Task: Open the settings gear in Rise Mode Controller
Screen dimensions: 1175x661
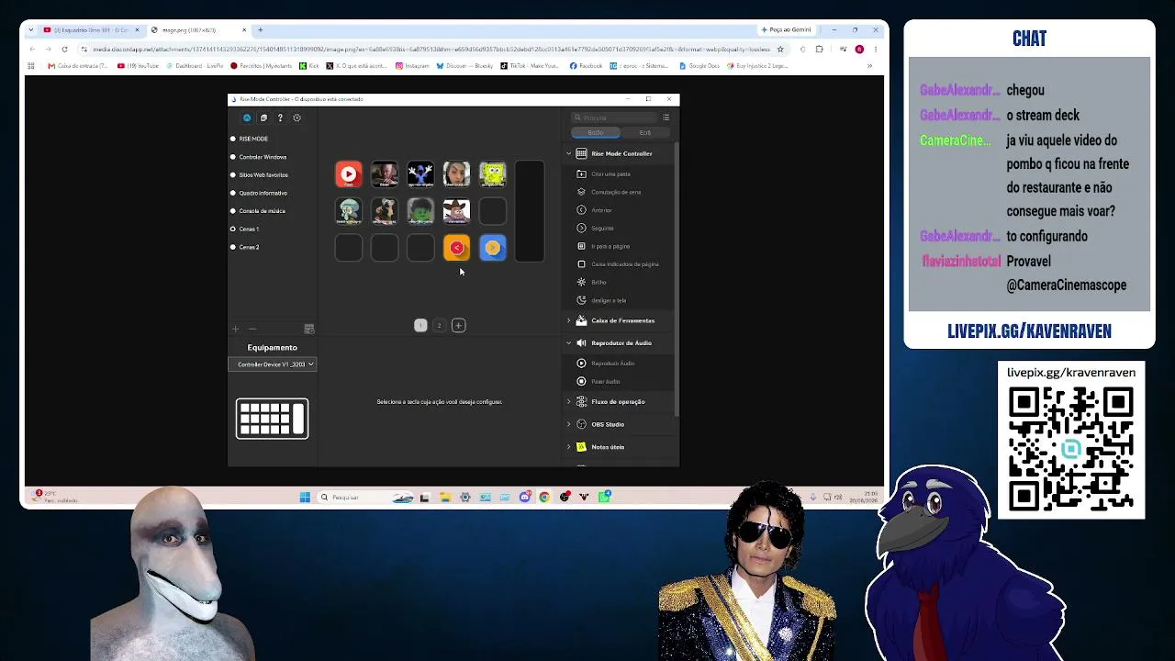Action: (x=297, y=118)
